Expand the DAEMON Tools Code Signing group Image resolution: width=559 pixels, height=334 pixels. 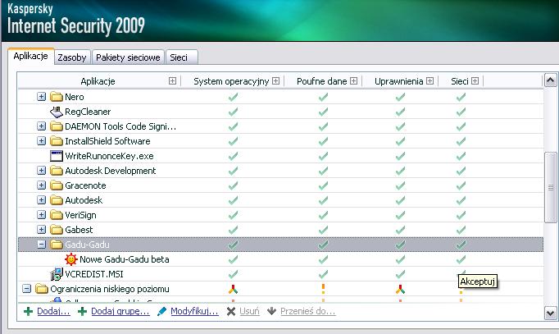[41, 126]
